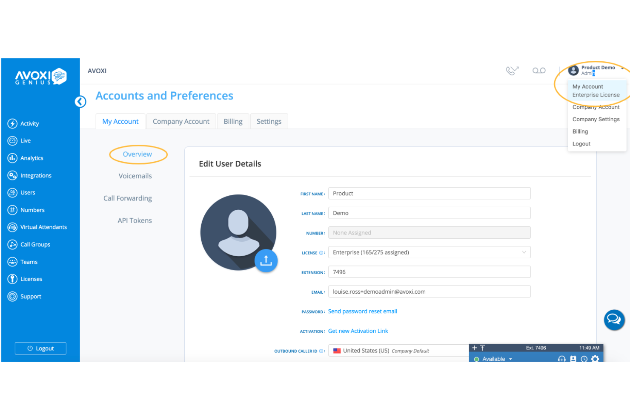Toggle the Product Demo user menu
The height and width of the screenshot is (420, 630).
coord(596,70)
